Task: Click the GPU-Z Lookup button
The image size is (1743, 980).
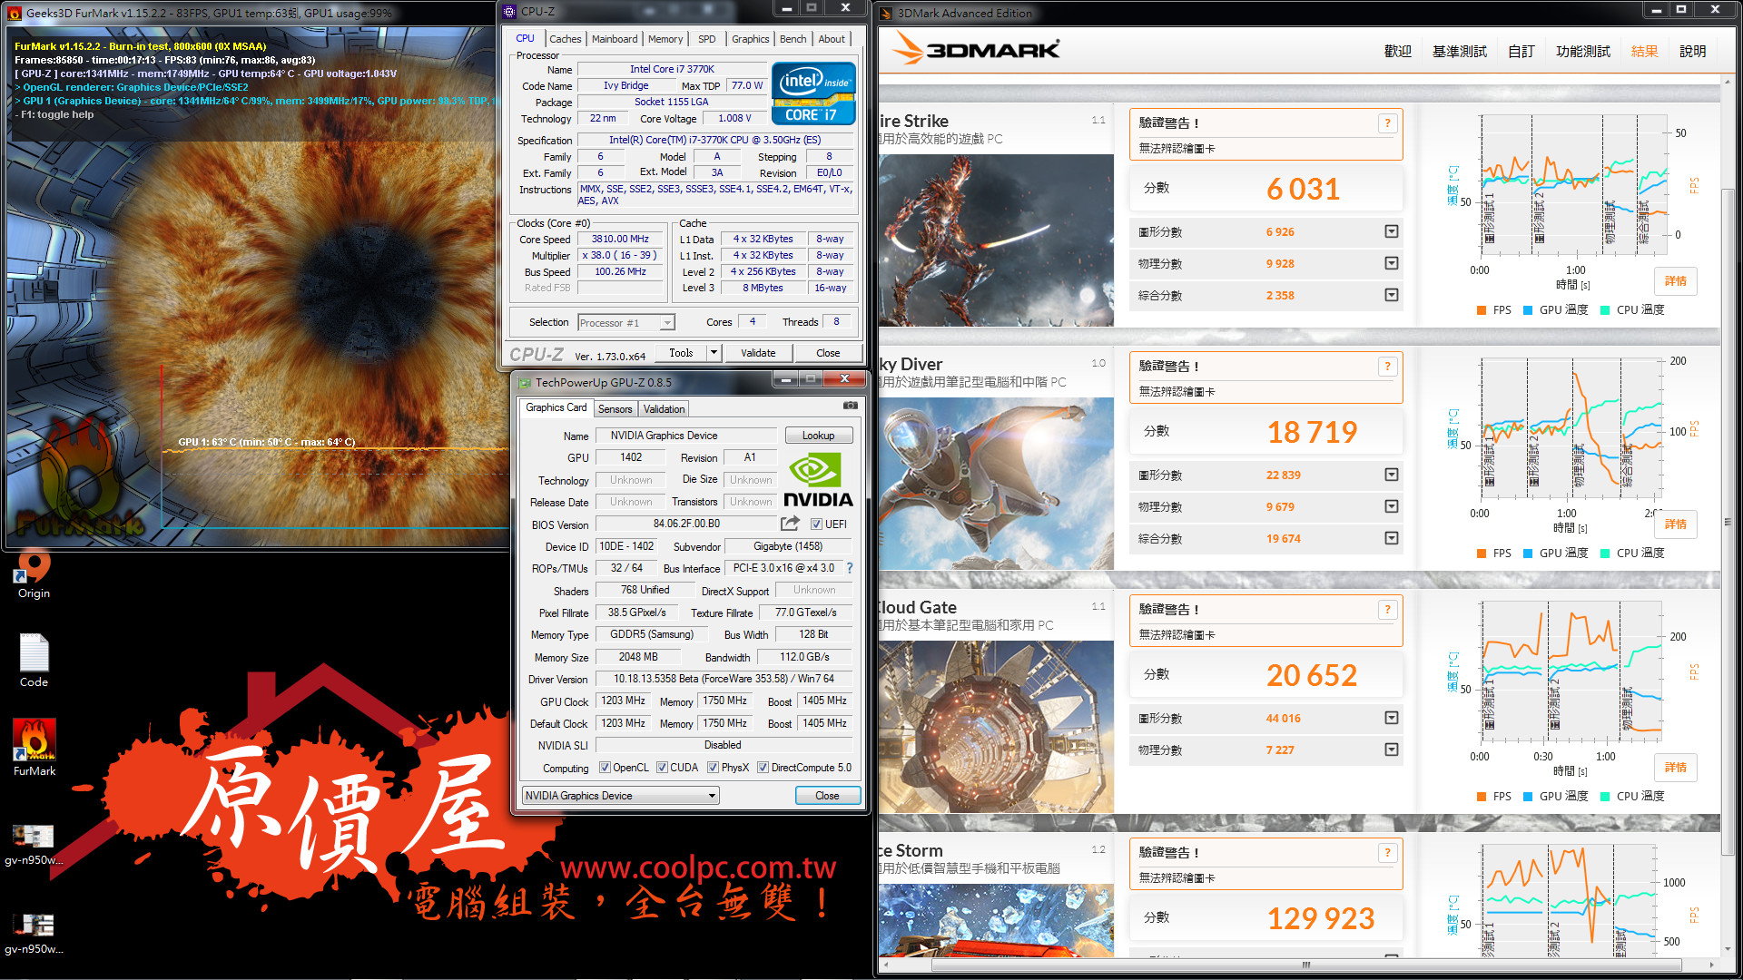Action: (818, 436)
